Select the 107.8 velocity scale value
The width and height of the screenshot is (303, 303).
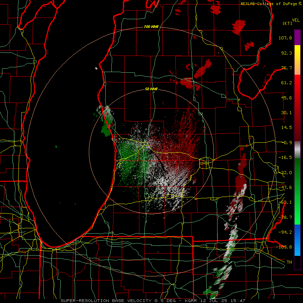pos(285,38)
